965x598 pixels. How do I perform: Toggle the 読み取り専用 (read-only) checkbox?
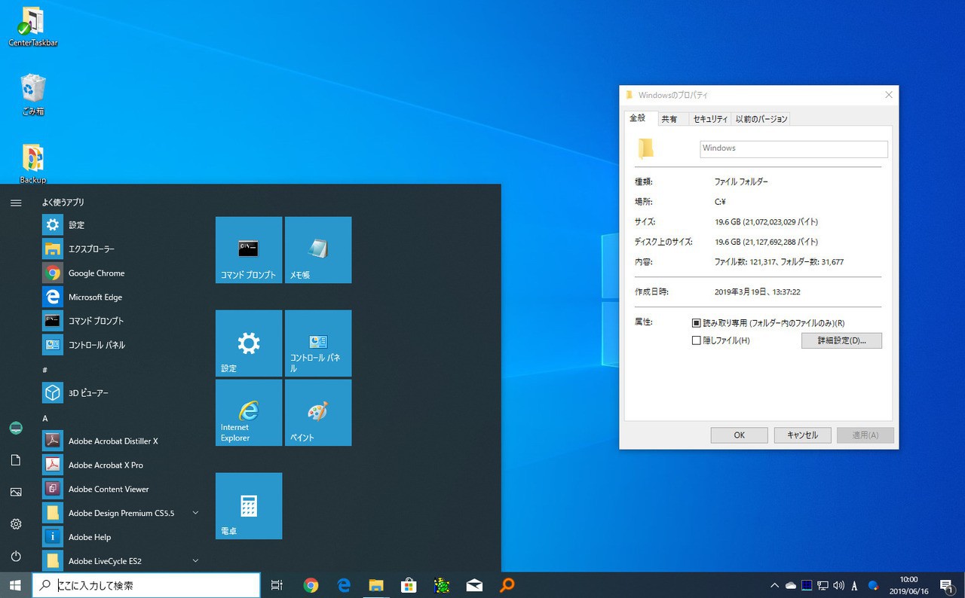tap(697, 323)
